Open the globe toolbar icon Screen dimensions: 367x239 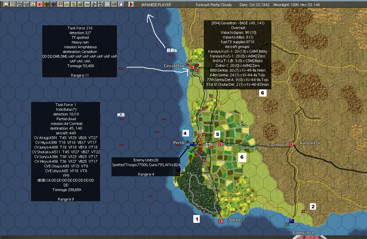click(94, 4)
